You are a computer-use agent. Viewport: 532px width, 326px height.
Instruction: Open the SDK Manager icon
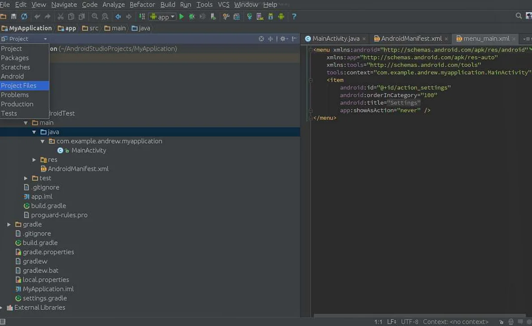coord(270,16)
